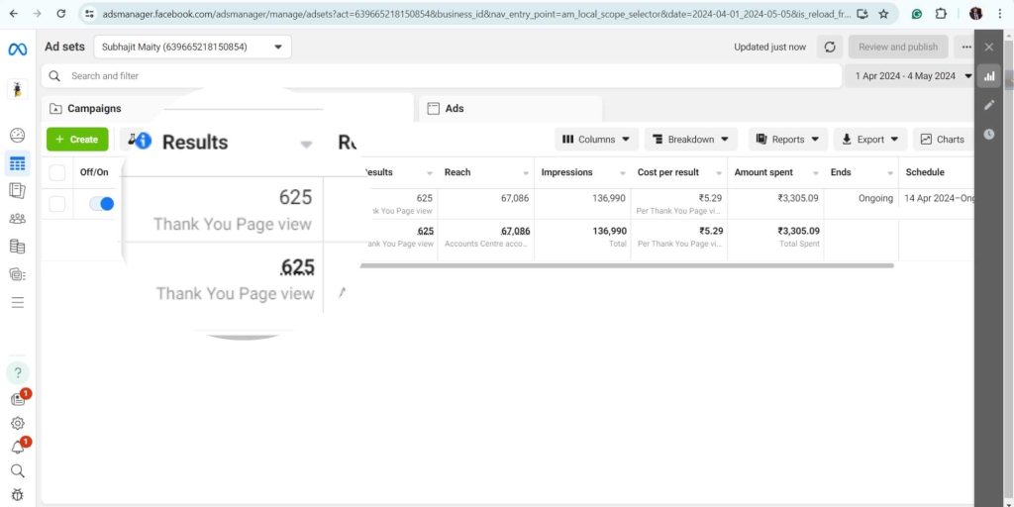
Task: Click the Updated just now status text
Action: (x=769, y=47)
